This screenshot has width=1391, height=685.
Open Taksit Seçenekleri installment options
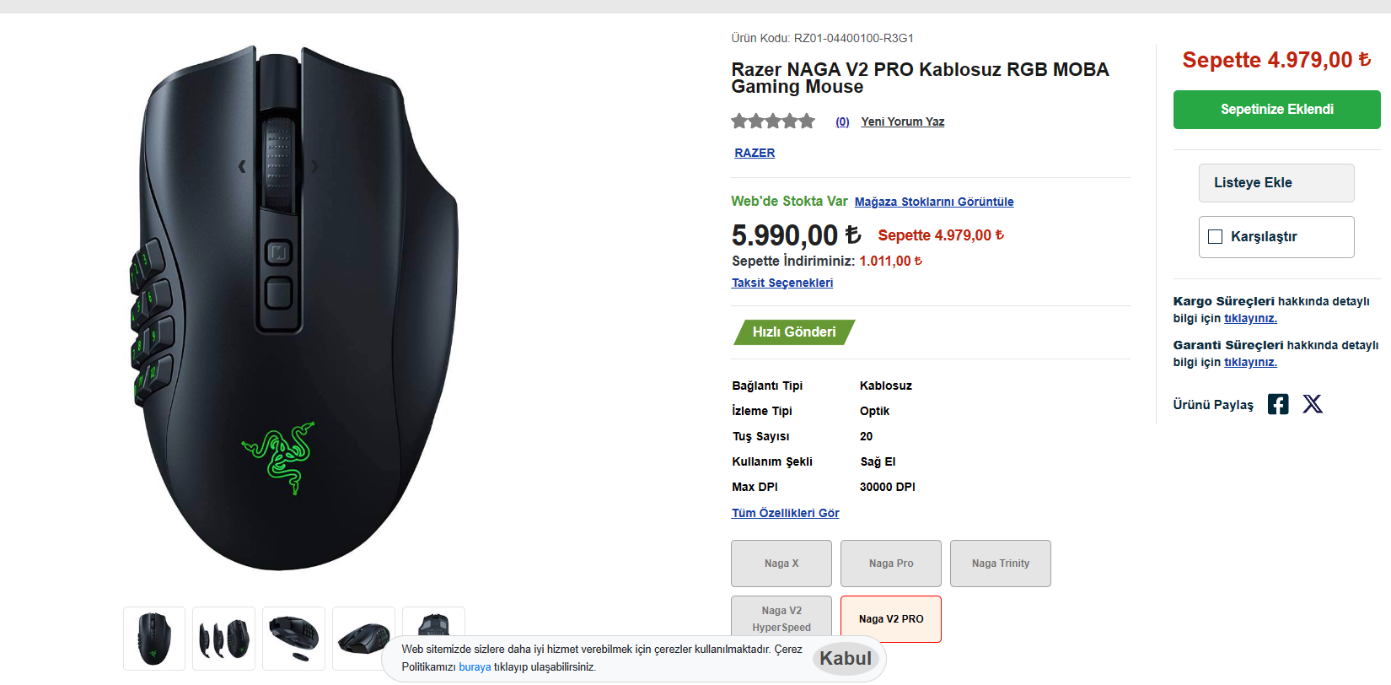pos(781,283)
